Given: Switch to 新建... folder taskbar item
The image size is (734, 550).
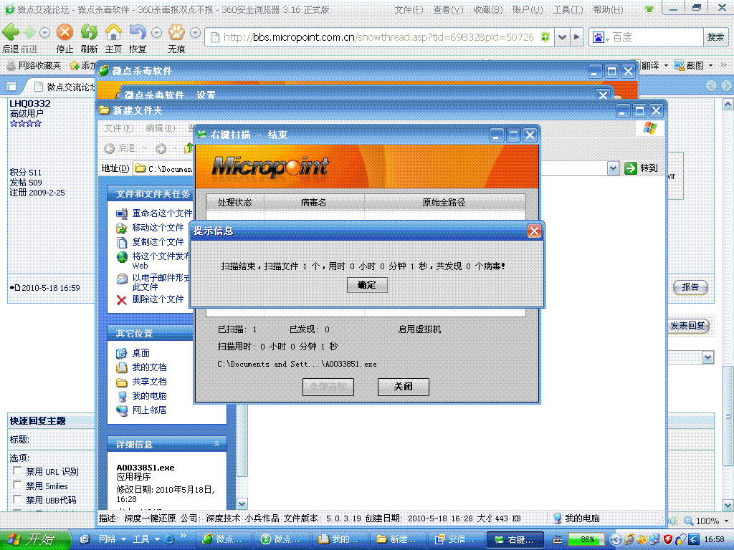Looking at the screenshot, I should tap(398, 540).
